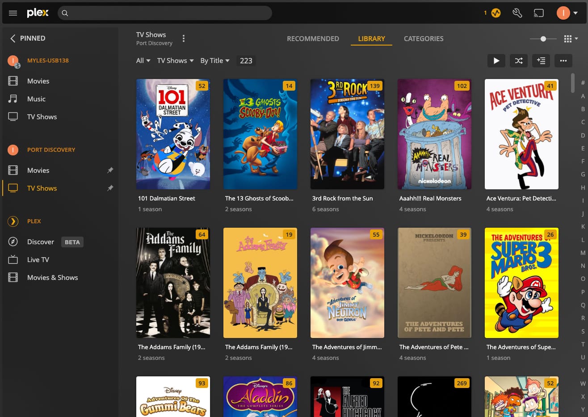
Task: Unpin Port Discovery Movies pin icon
Action: pos(110,170)
